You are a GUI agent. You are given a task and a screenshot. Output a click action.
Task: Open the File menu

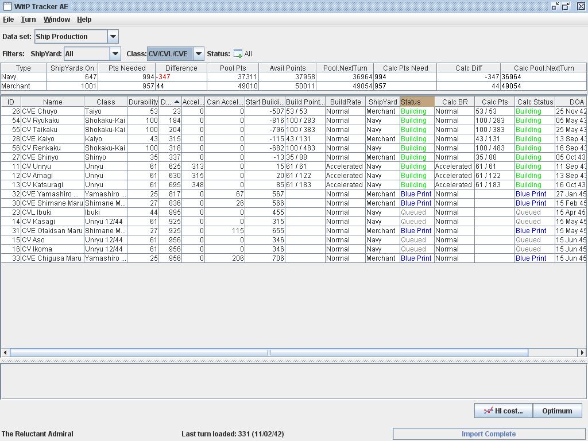9,20
